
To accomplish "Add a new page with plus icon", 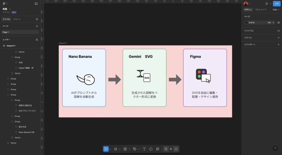I will (37, 26).
